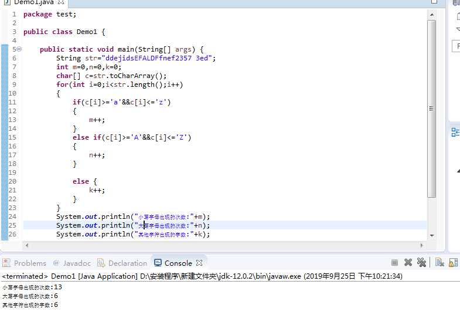This screenshot has width=460, height=318.
Task: Click Remove All Terminated Launches icon
Action: point(421,262)
